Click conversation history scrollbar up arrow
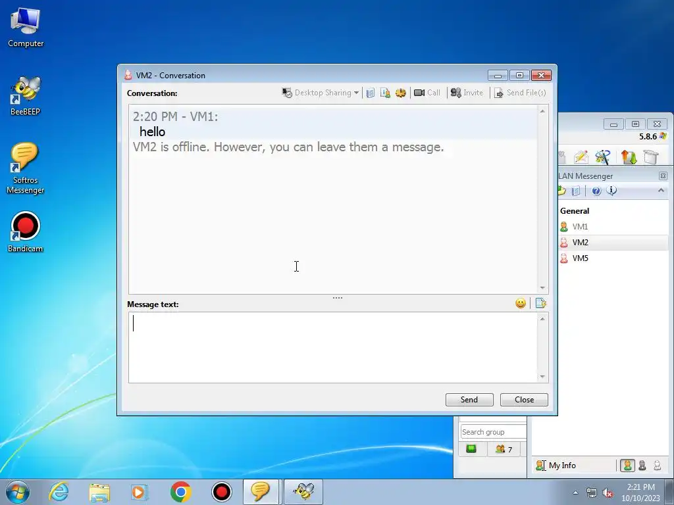 click(542, 111)
